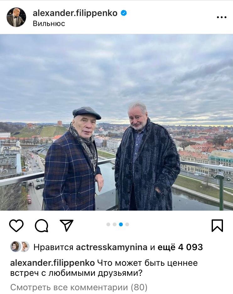This screenshot has height=294, width=233.
Task: Share post with paper plane icon
Action: pos(67,225)
